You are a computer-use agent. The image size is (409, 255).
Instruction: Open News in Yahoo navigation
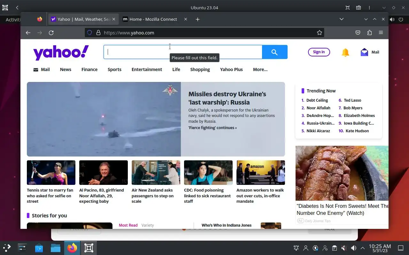tap(66, 69)
